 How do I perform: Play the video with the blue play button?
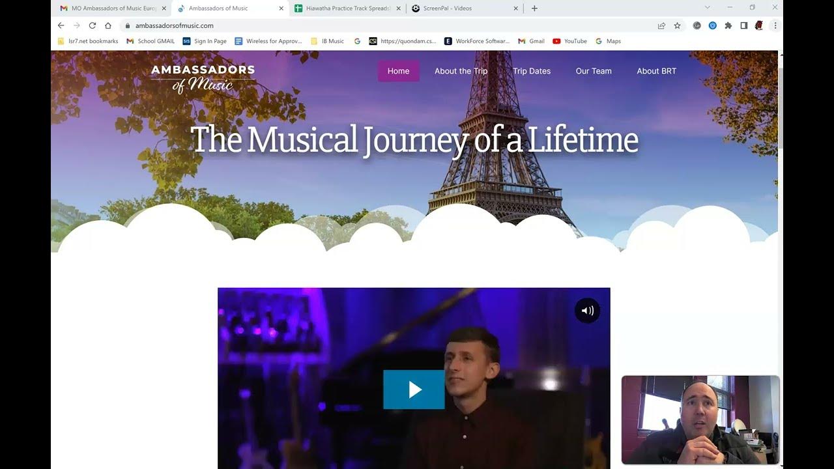[x=414, y=390]
